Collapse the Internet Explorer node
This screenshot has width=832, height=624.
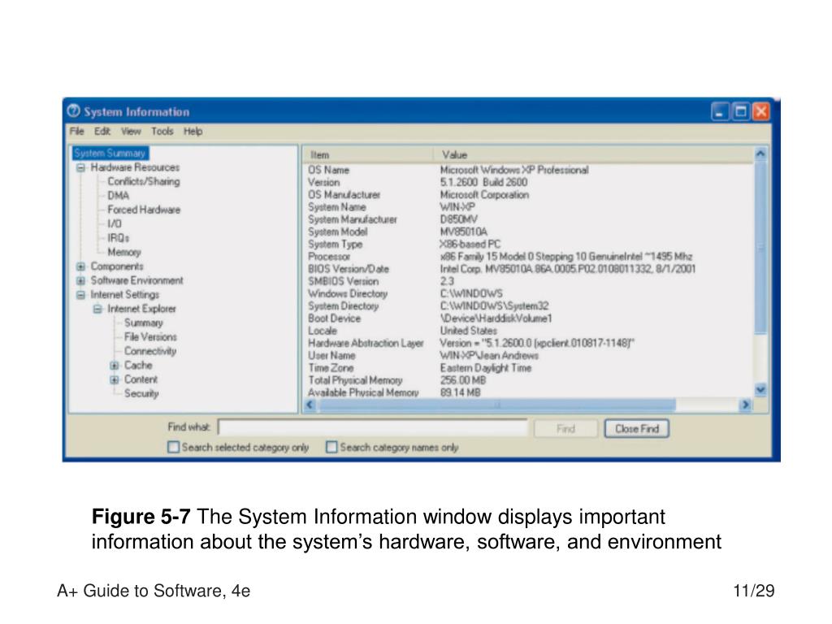tap(97, 309)
